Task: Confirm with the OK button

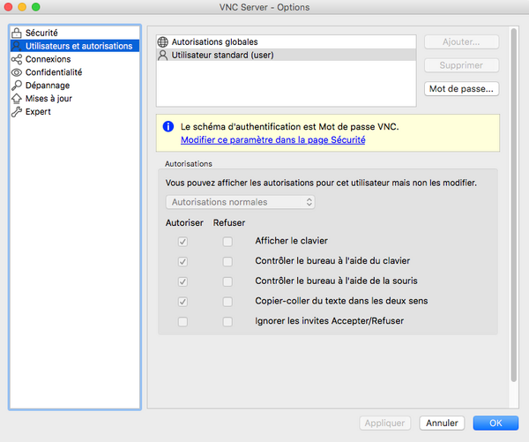Action: 495,423
